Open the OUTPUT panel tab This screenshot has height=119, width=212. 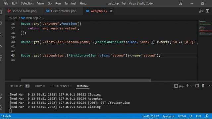40,86
